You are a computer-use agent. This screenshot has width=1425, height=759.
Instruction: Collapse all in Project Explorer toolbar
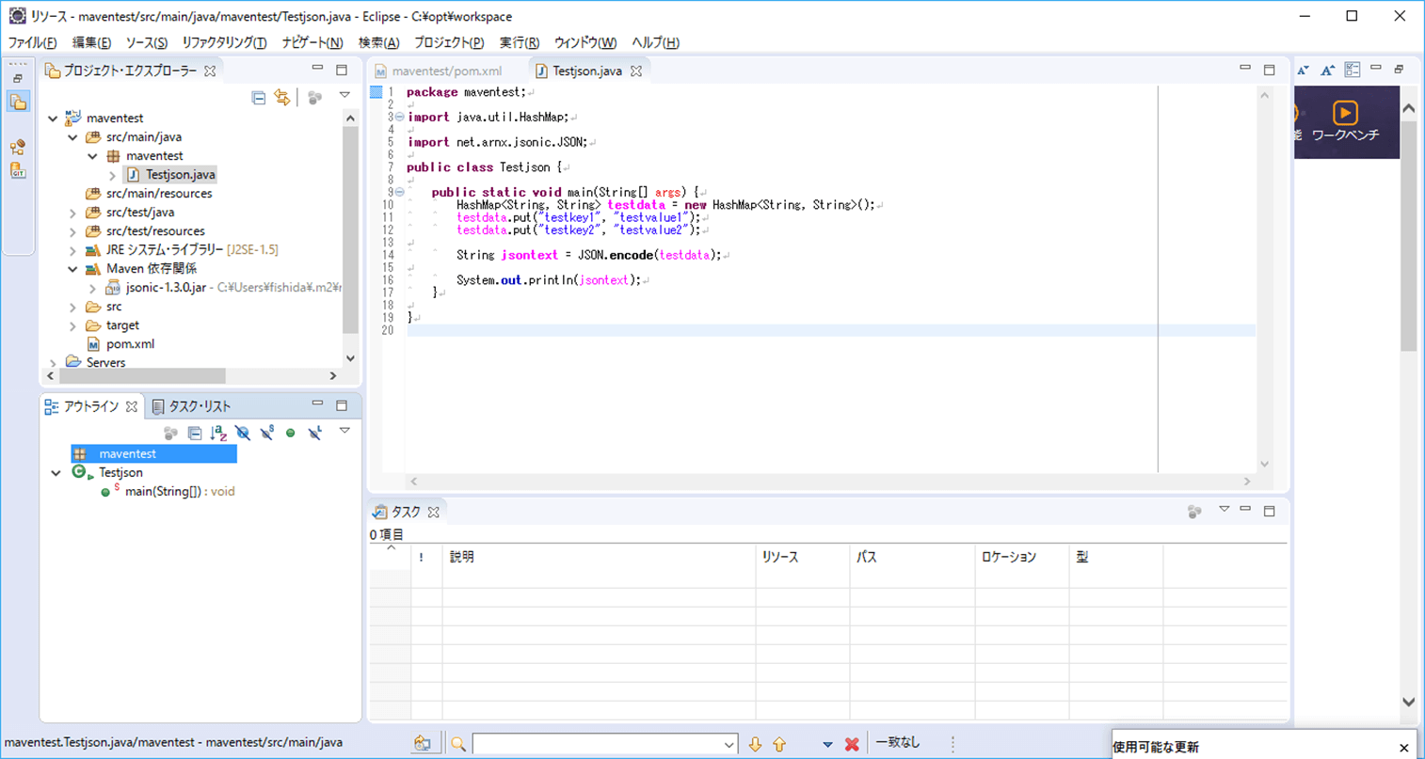click(259, 98)
